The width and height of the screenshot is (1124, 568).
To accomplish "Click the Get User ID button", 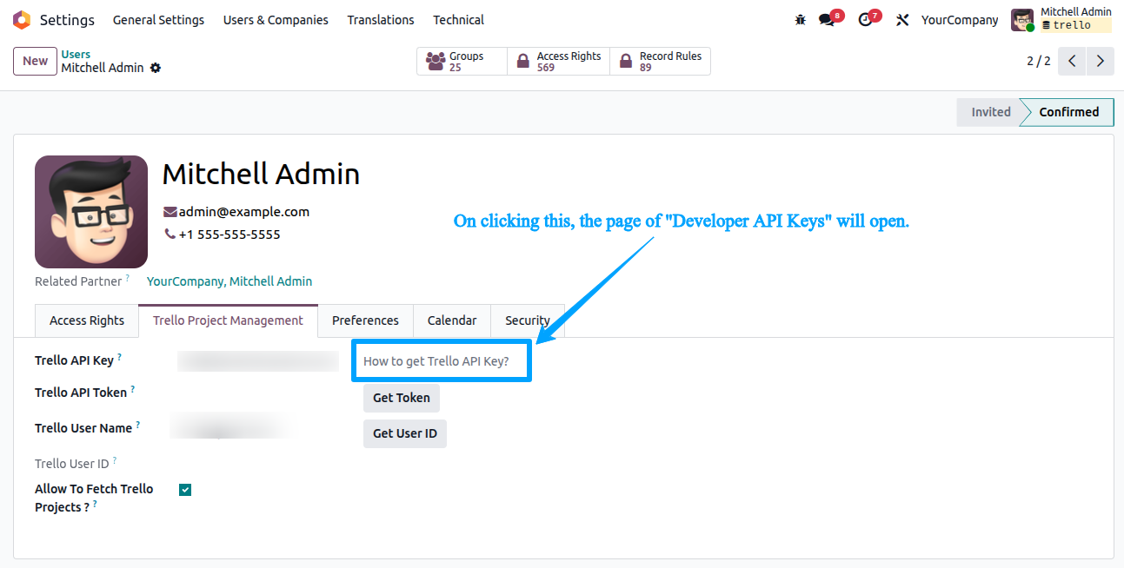I will coord(405,433).
